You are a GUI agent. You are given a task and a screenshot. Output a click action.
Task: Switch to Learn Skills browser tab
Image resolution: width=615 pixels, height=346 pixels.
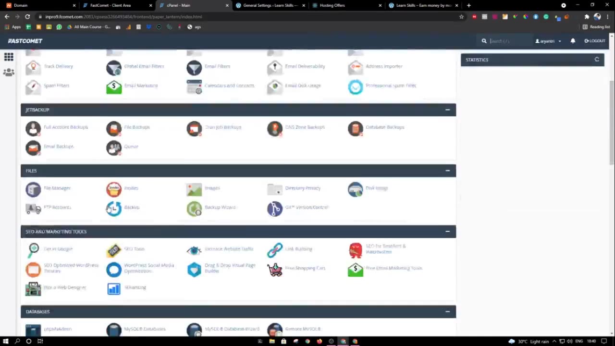[x=423, y=5]
